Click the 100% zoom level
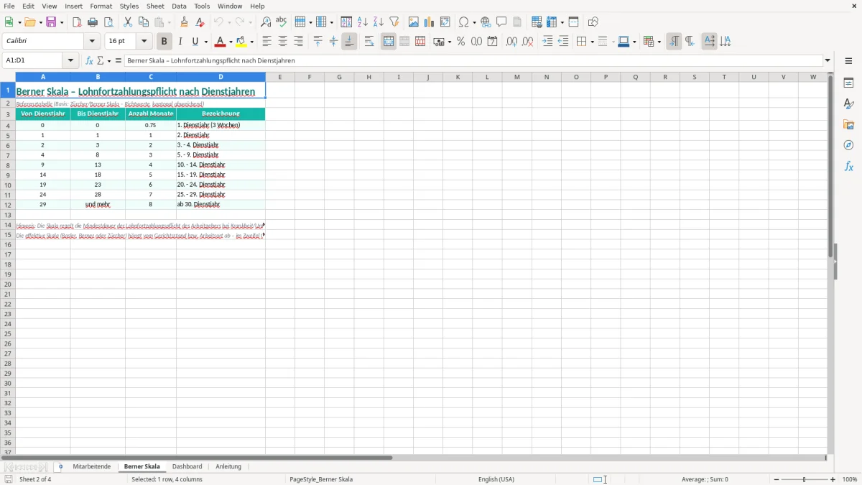 tap(850, 479)
